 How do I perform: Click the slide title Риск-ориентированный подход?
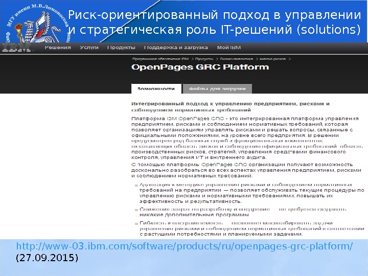[x=215, y=22]
